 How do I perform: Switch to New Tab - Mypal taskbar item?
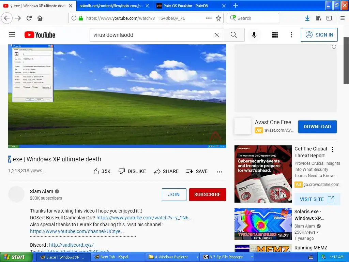point(118,257)
